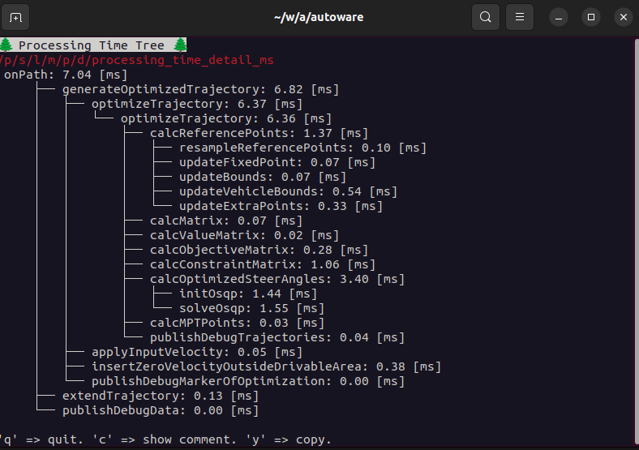Screen dimensions: 639x450
Task: Select the publishDebugData: 0.00 row
Action: coord(161,411)
